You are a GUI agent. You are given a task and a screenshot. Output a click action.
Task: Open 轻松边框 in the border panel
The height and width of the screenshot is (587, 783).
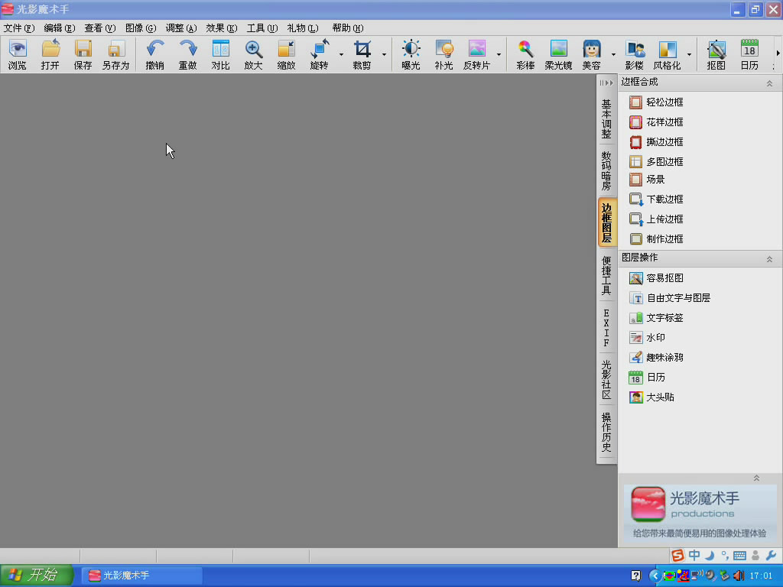tap(656, 102)
